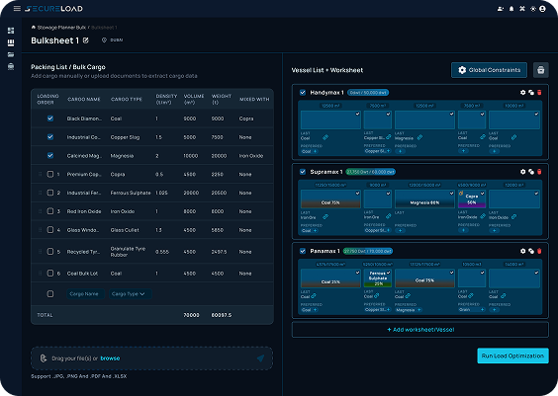Click the browse link to upload files
The height and width of the screenshot is (396, 558).
coord(110,358)
